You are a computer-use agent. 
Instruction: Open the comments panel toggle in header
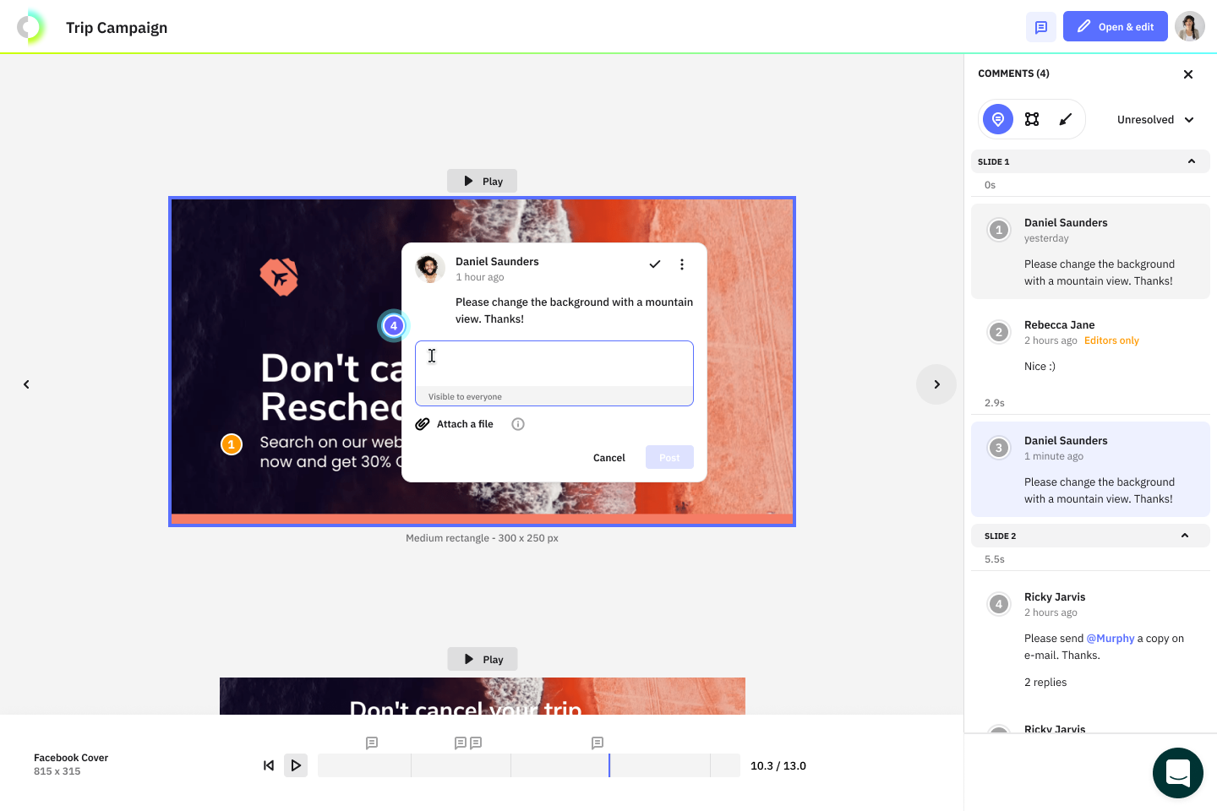1040,27
